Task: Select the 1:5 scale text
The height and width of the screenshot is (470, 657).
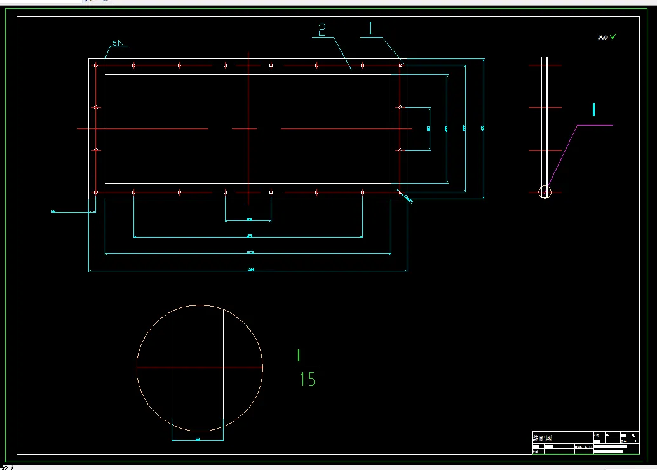Action: [308, 380]
